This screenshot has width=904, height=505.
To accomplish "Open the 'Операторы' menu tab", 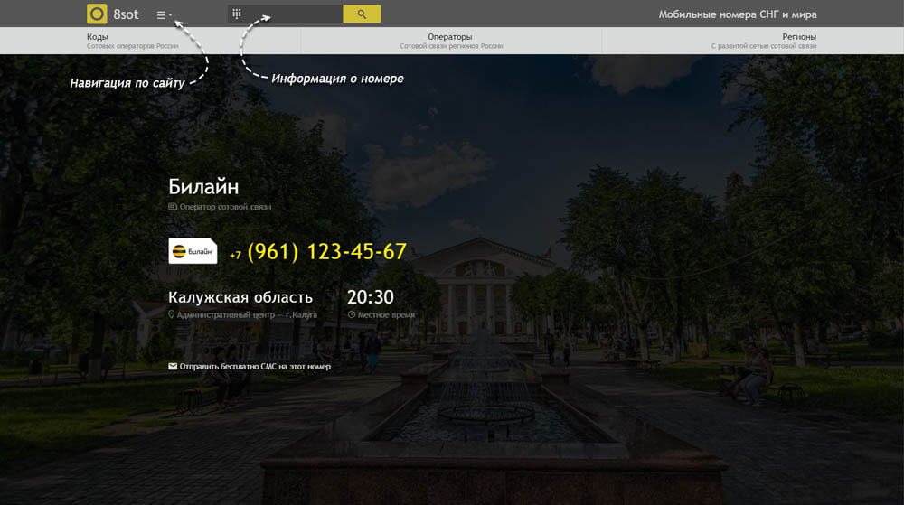I will (x=451, y=41).
